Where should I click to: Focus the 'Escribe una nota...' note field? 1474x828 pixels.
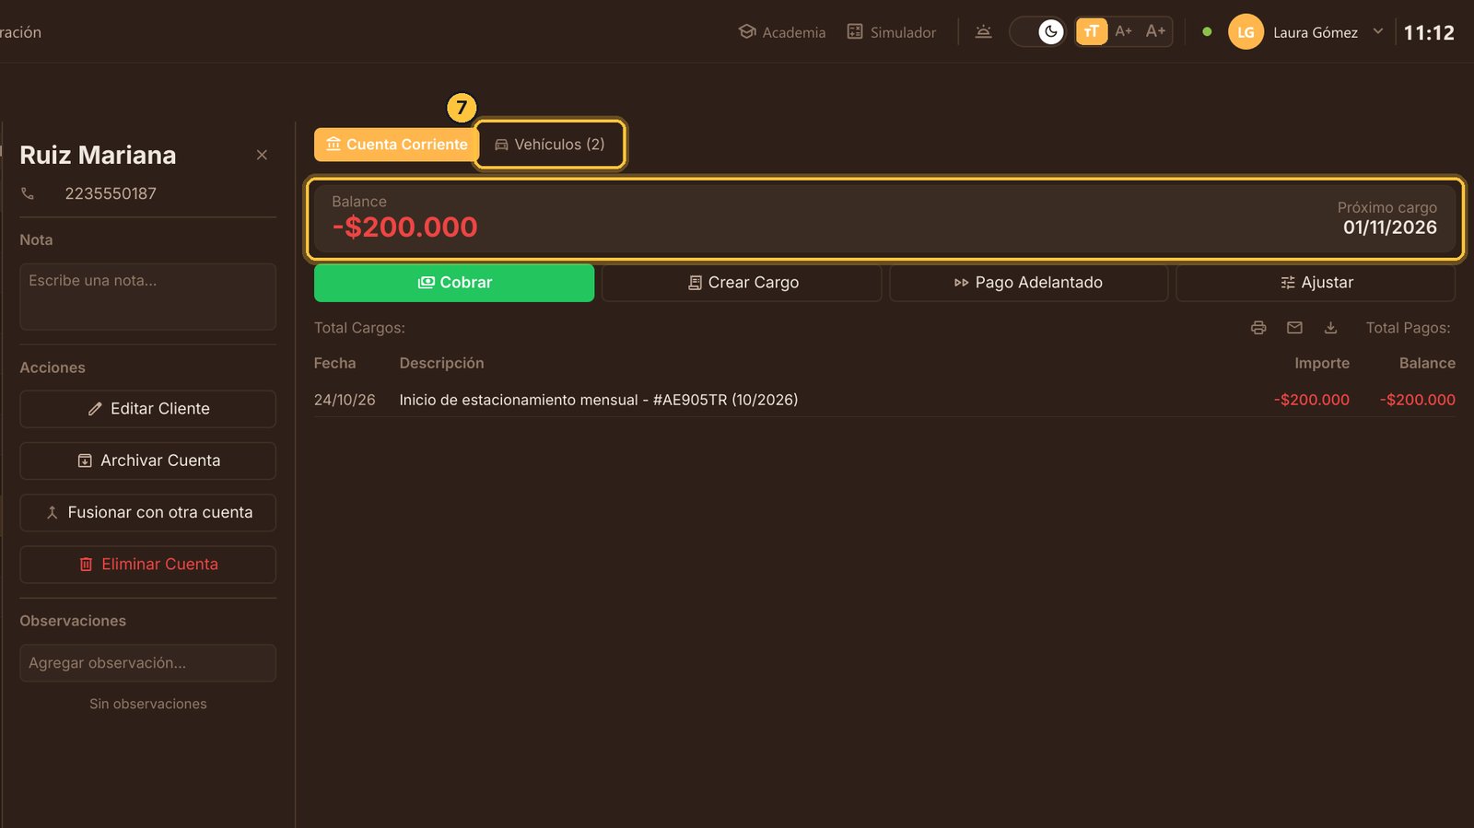[x=147, y=297]
